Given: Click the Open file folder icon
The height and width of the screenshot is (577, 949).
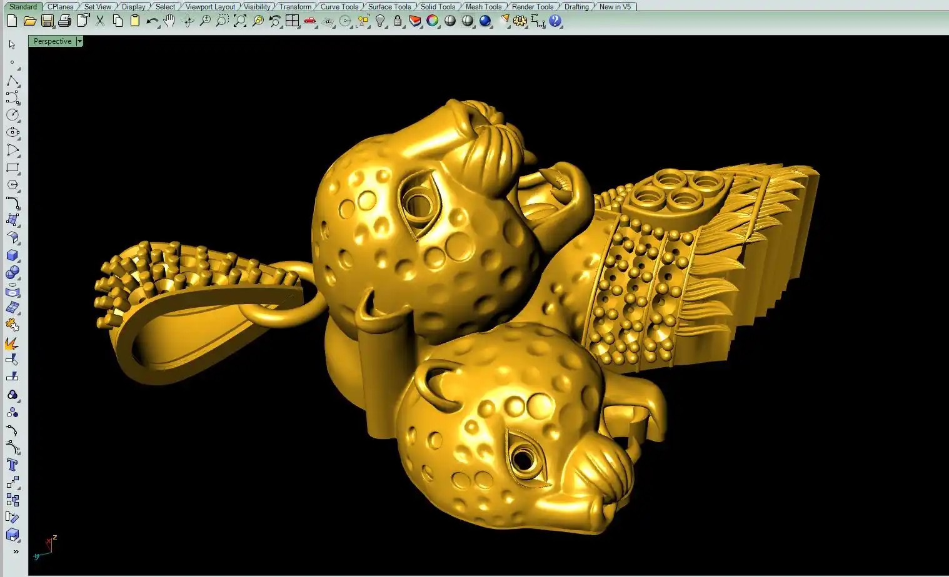Looking at the screenshot, I should (29, 21).
